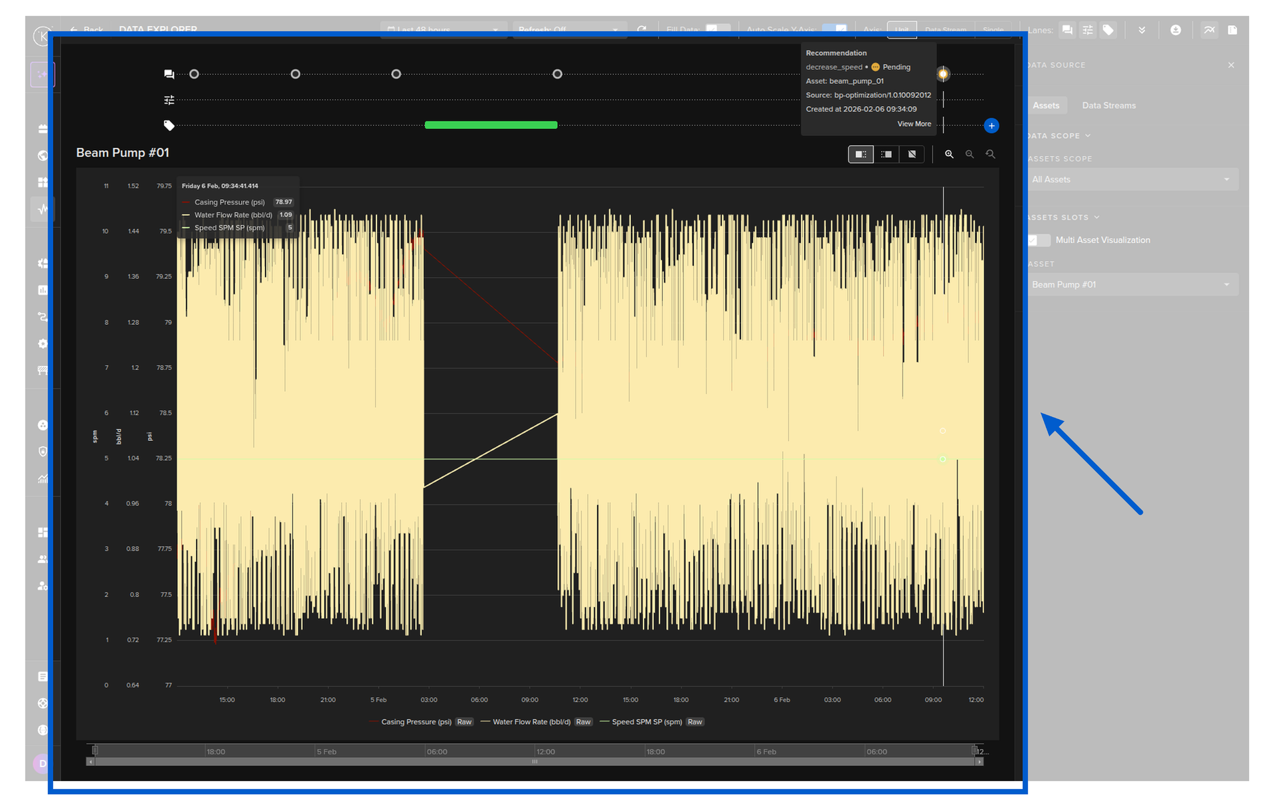Click the double chevron collapse icon
Viewport: 1275px width, 797px height.
(x=1142, y=30)
